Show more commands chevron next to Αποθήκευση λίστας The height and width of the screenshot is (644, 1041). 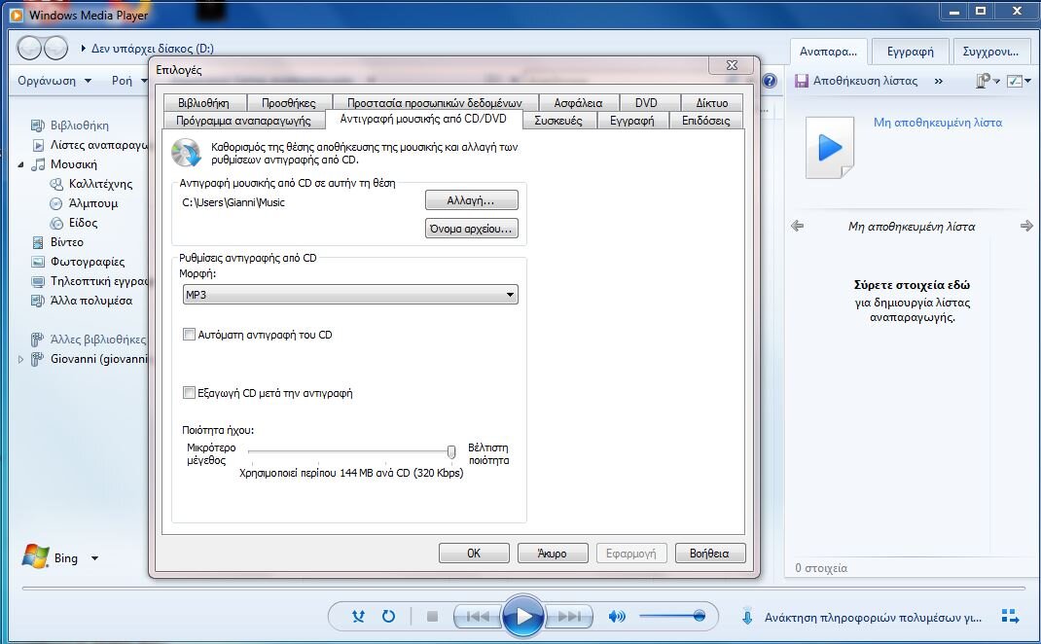(938, 81)
